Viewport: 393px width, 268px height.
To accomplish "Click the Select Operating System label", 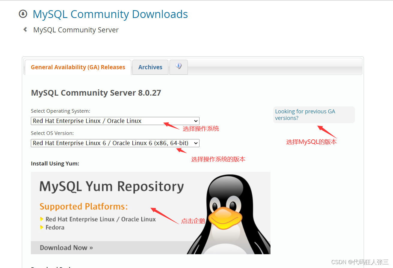I will coord(61,111).
